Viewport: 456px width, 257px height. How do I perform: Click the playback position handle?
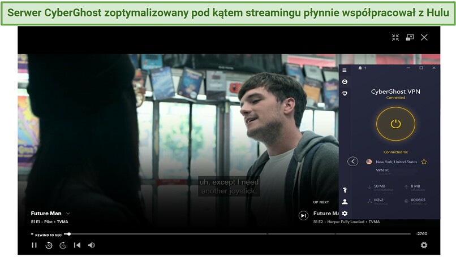point(69,234)
